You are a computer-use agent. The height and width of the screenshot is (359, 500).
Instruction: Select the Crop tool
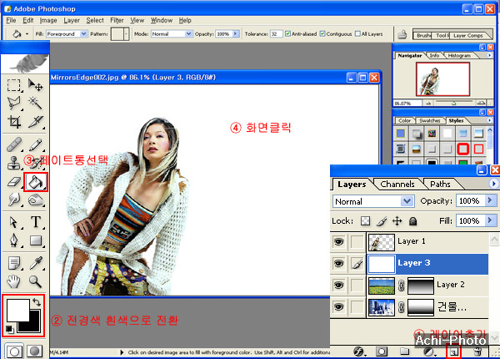(14, 122)
